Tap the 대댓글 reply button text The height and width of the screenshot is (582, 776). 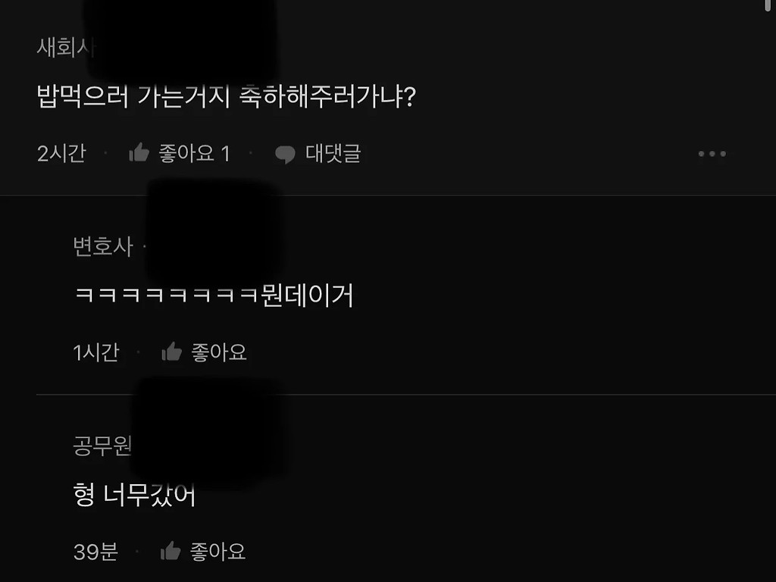(x=333, y=153)
